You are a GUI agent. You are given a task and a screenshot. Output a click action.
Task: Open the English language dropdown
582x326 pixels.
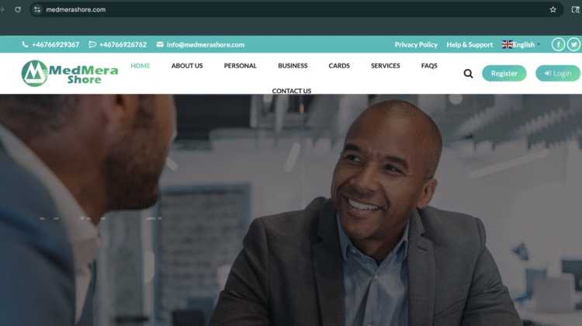point(521,44)
